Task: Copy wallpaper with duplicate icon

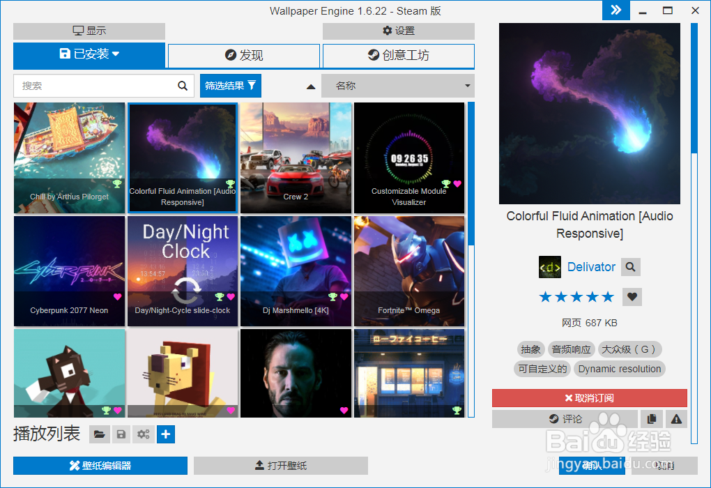Action: click(x=652, y=419)
